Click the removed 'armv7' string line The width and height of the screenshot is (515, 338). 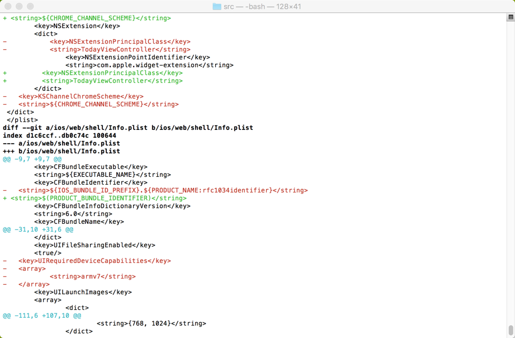(92, 276)
